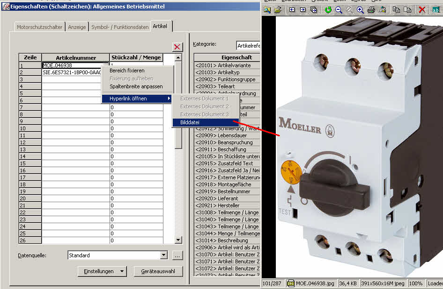Click the green rotate/refresh arrow icon
Screen dimensions: 443x289
point(328,10)
